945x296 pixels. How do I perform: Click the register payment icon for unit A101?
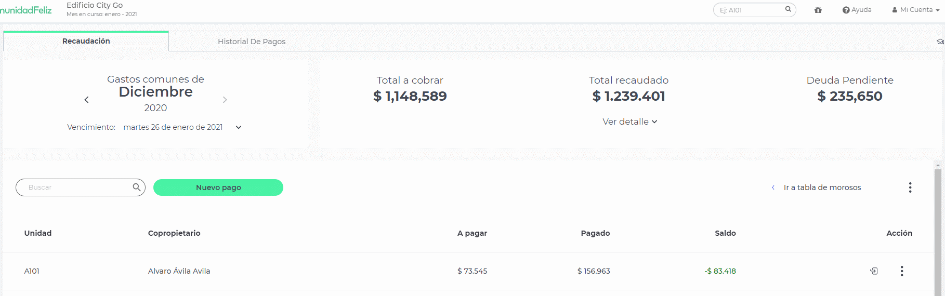874,271
